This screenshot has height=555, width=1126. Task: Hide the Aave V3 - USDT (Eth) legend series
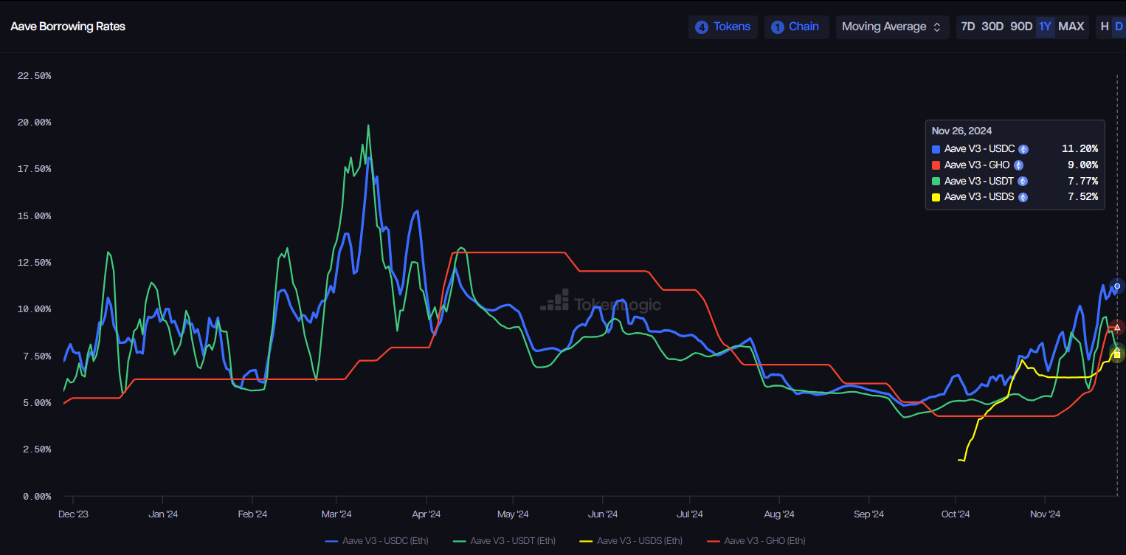[505, 541]
